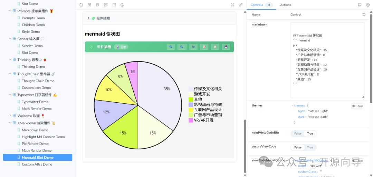Set needViewCodeBtn to False

(x=298, y=134)
